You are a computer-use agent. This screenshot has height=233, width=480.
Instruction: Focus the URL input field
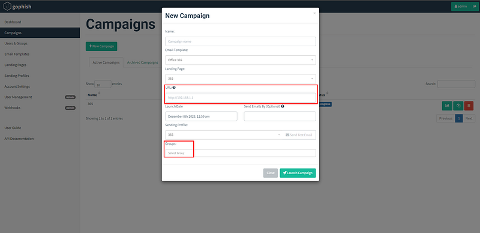coord(241,98)
